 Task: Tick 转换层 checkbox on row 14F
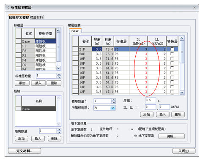pos(172,82)
